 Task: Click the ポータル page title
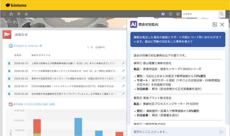[x=12, y=22]
